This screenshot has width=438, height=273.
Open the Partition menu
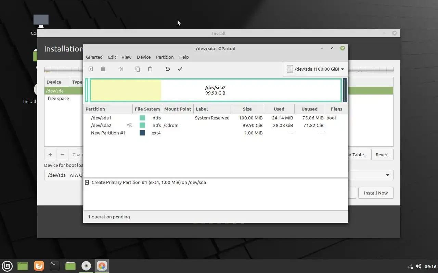165,57
